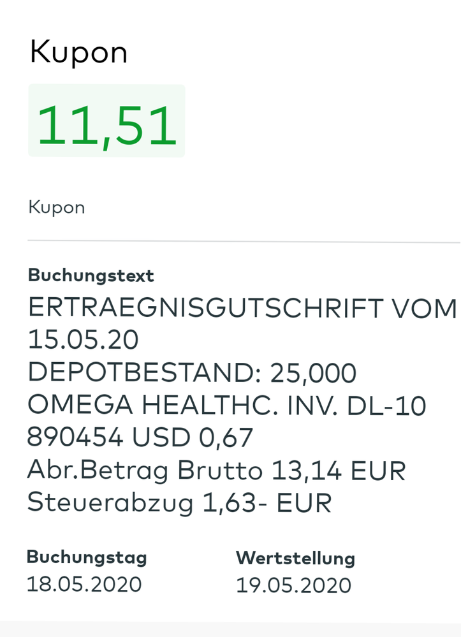The width and height of the screenshot is (461, 637).
Task: Tap the ERTRAEGNISGUTSCHRIFT VOM line
Action: [242, 309]
